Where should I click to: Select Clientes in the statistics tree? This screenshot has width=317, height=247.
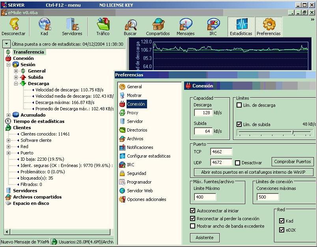pyautogui.click(x=22, y=128)
